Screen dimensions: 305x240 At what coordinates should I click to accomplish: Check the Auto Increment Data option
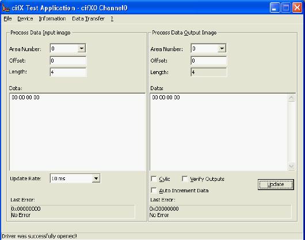point(154,190)
